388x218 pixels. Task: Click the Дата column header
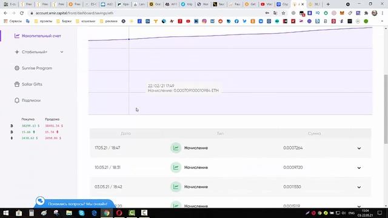[x=125, y=133]
